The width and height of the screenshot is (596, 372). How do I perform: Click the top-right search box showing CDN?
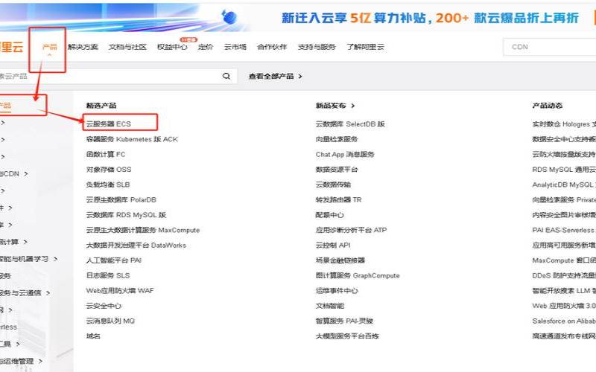548,47
